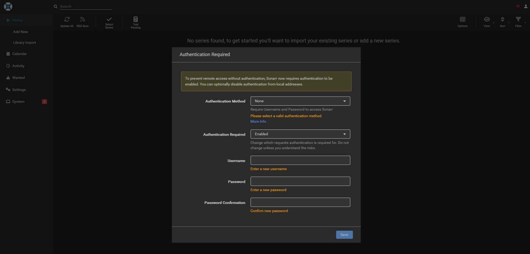Open the Sort menu
This screenshot has height=254, width=530.
point(502,19)
